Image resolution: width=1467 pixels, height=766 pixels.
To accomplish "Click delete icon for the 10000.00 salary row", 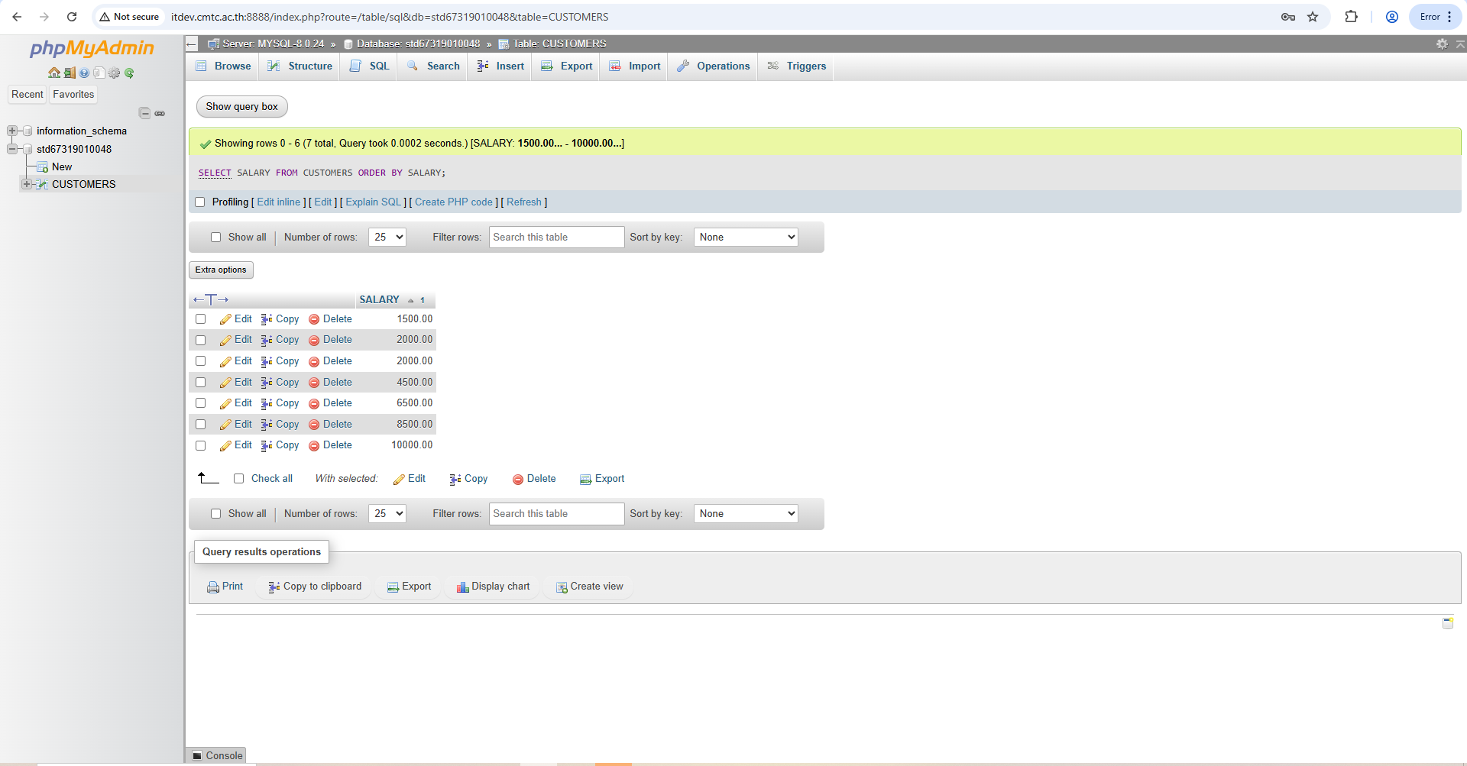I will [314, 446].
